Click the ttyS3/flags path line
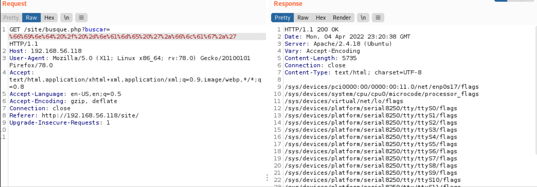This screenshot has height=187, width=537. tap(371, 130)
